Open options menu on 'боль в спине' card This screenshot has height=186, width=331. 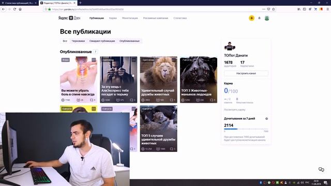pyautogui.click(x=94, y=60)
